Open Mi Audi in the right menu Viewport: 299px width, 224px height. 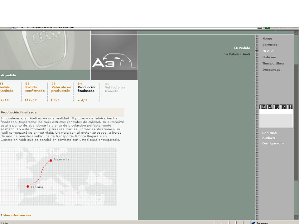(268, 51)
